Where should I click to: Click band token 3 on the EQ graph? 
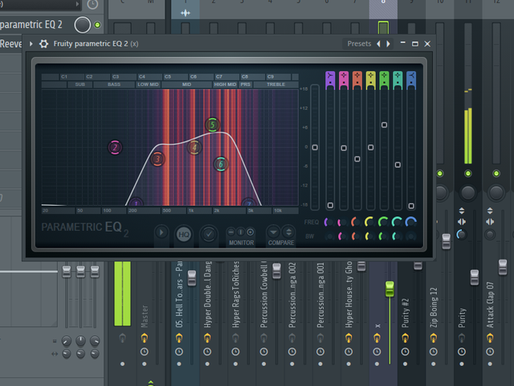coord(157,159)
